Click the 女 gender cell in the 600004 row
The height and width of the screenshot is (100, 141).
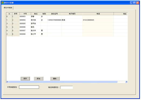pos(44,20)
